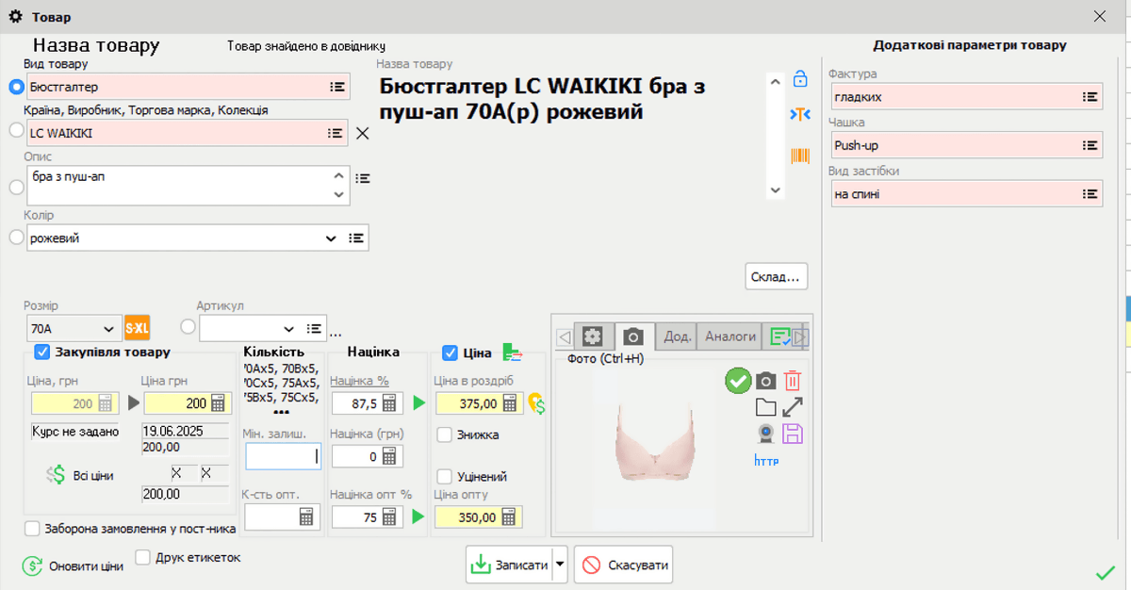
Task: Expand the Записати button dropdown arrow
Action: [558, 564]
